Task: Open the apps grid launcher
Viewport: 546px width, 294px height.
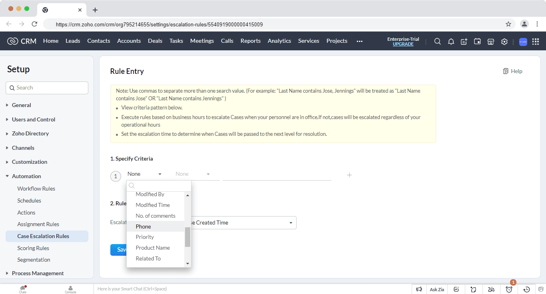Action: [536, 41]
